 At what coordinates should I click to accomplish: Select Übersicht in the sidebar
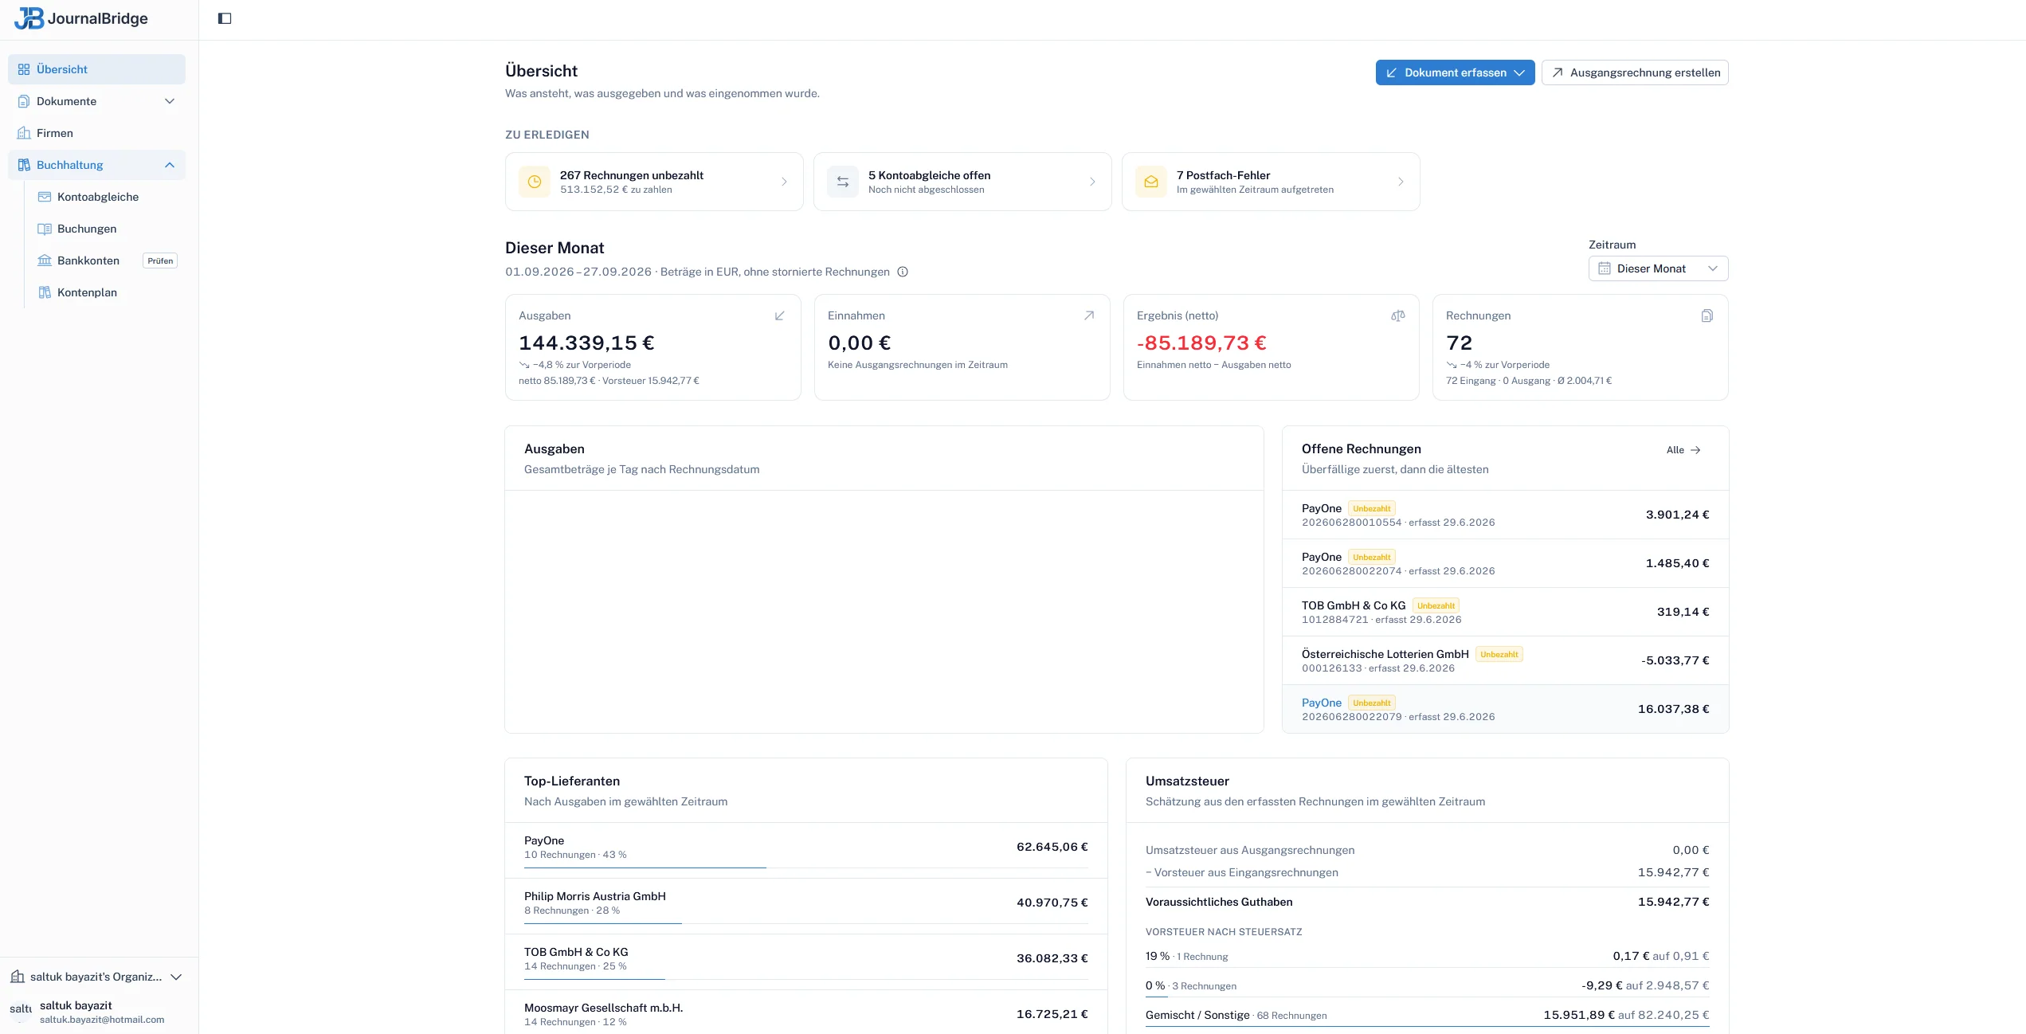(x=96, y=69)
